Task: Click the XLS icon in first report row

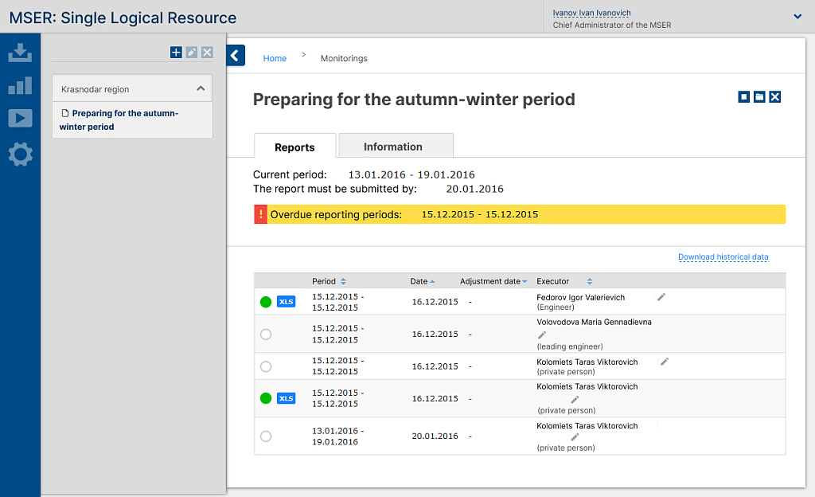Action: (x=286, y=302)
